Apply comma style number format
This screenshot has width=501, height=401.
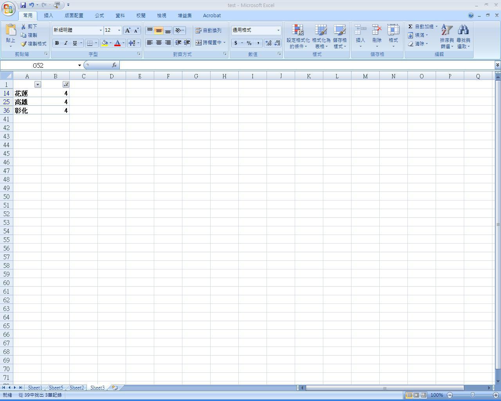pos(258,43)
